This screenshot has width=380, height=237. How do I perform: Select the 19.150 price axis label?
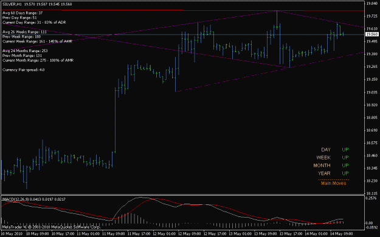(x=371, y=79)
